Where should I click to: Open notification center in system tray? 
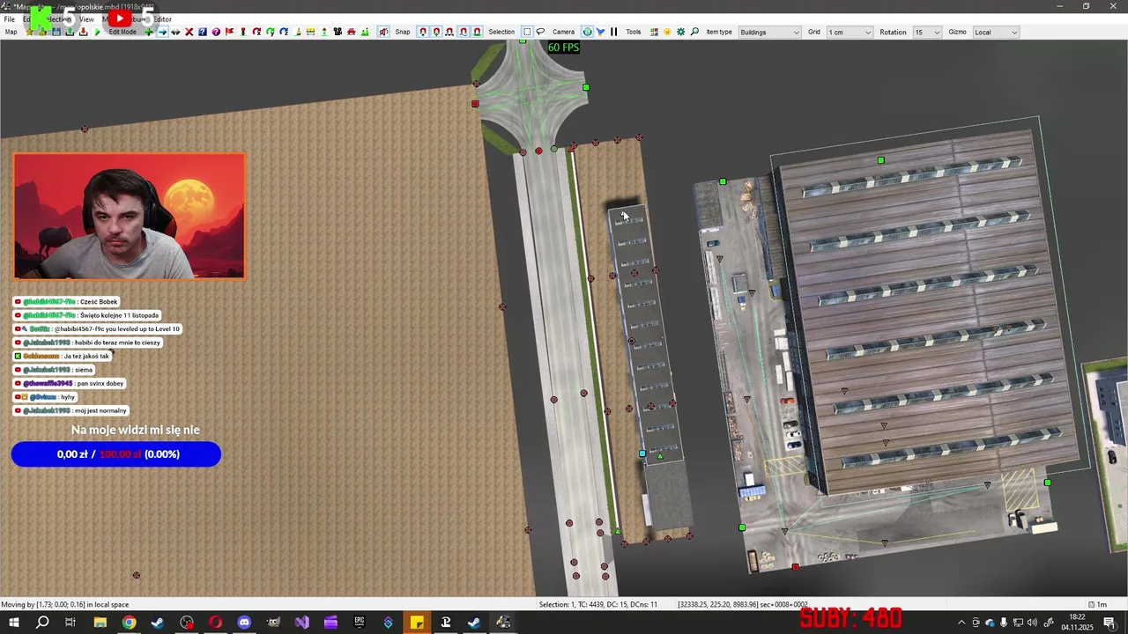1109,623
